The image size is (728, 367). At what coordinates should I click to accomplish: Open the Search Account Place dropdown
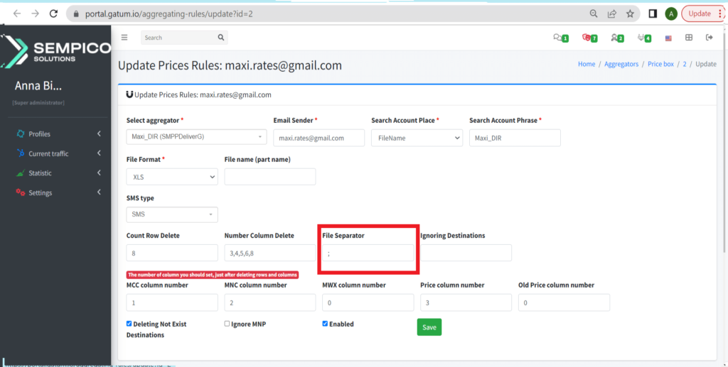point(417,138)
